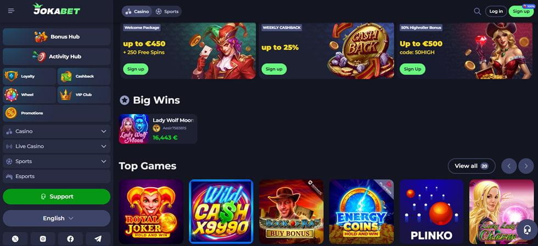This screenshot has height=246, width=538.
Task: Expand the Sports sidebar section
Action: (57, 161)
